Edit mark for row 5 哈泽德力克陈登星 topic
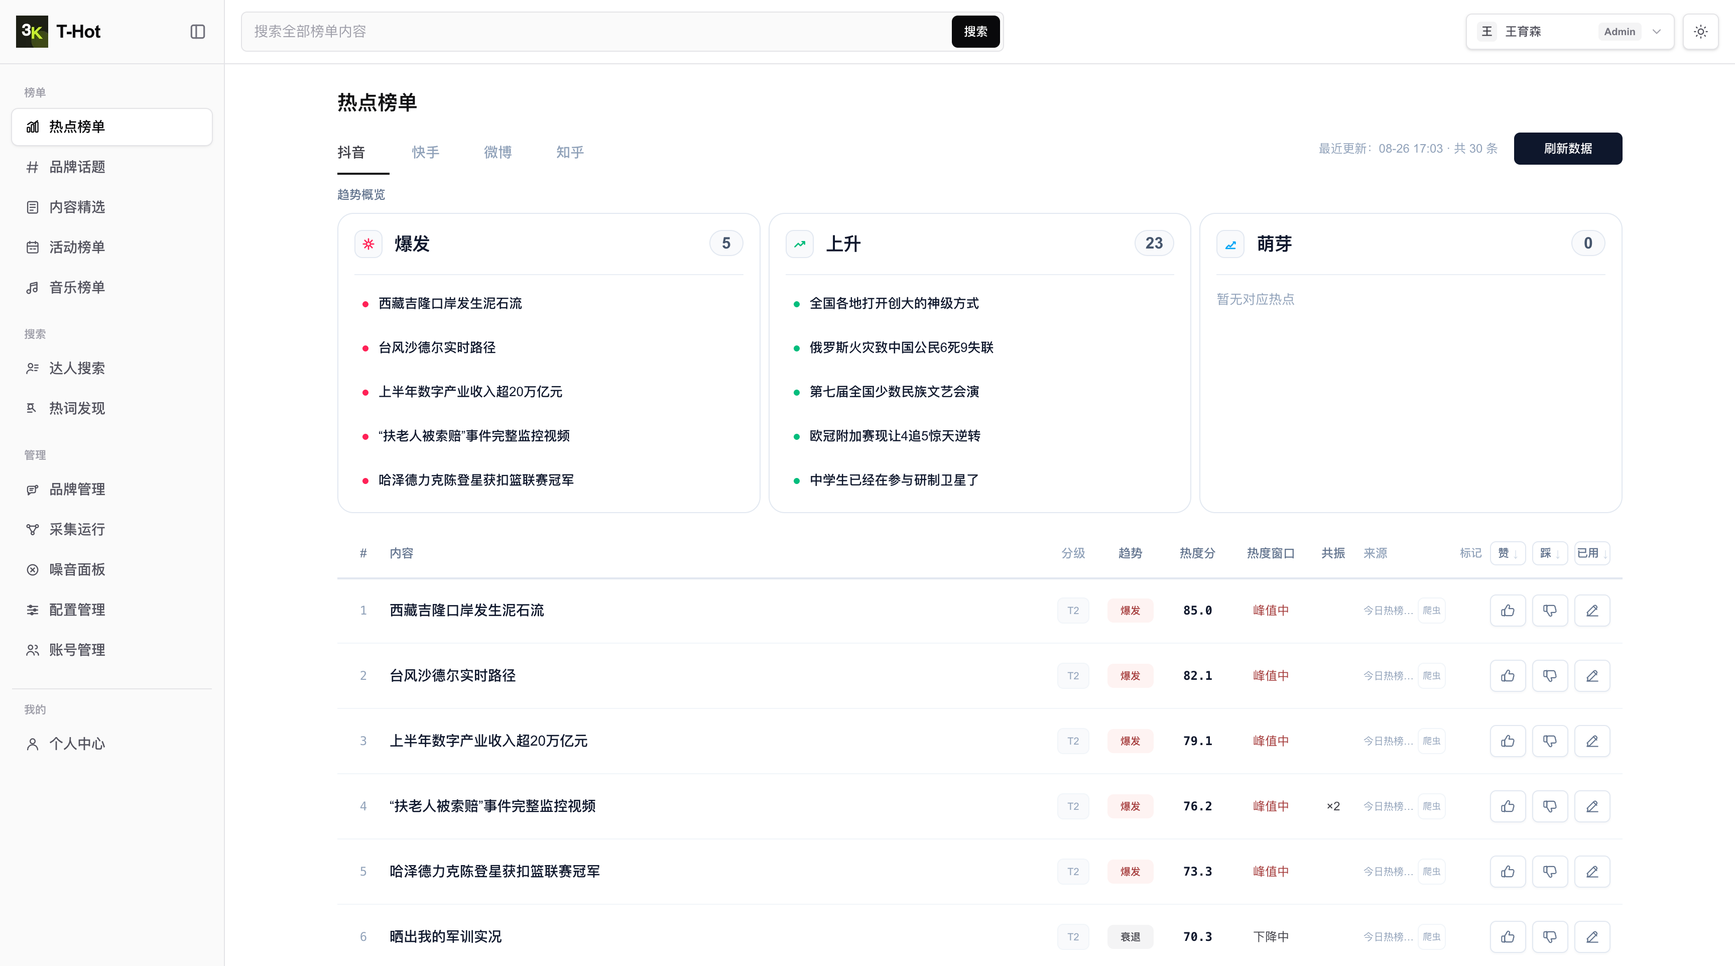 coord(1592,872)
